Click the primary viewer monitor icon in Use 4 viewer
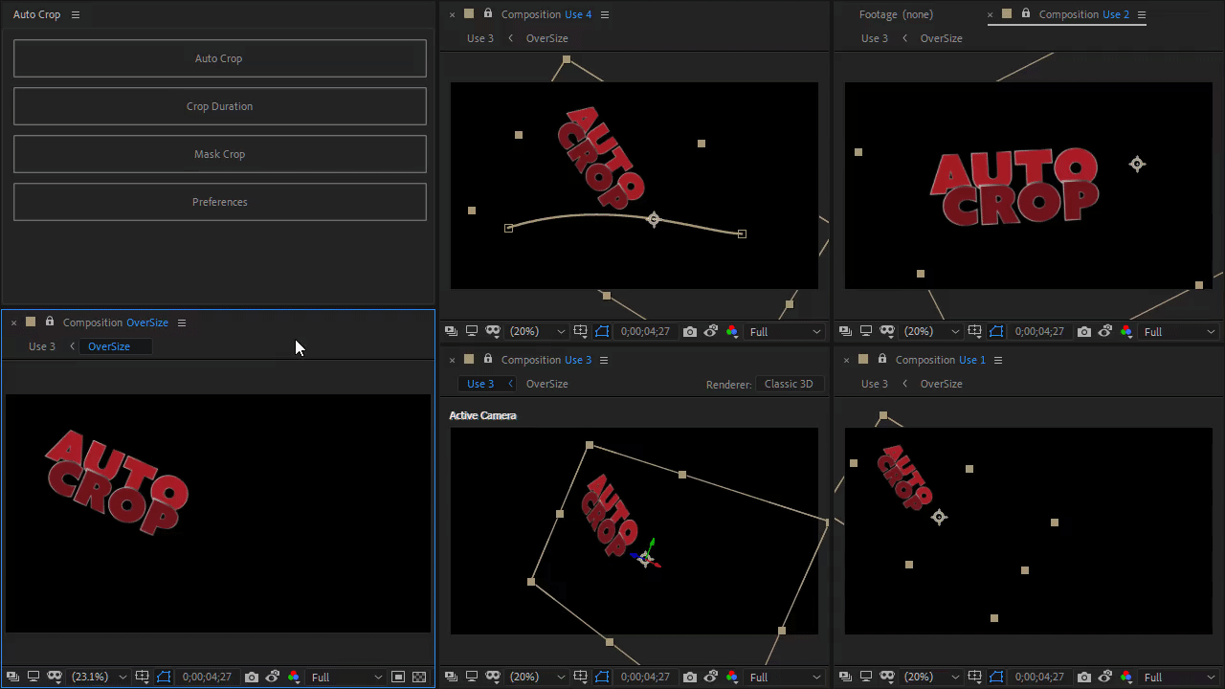The width and height of the screenshot is (1225, 689). (x=472, y=332)
